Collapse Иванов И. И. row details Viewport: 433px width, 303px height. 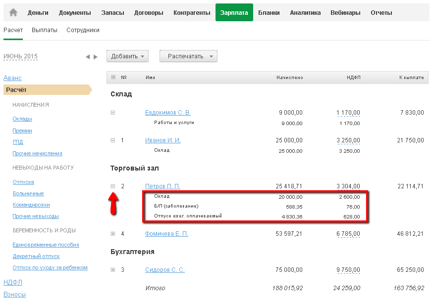click(x=113, y=140)
